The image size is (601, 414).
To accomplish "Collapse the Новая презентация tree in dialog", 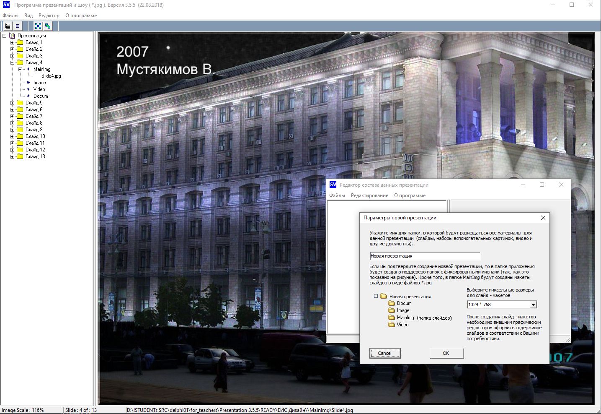I will click(x=376, y=296).
